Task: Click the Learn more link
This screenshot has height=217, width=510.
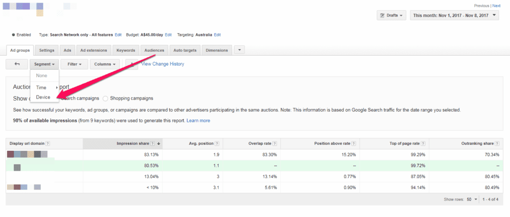Action: coord(198,120)
